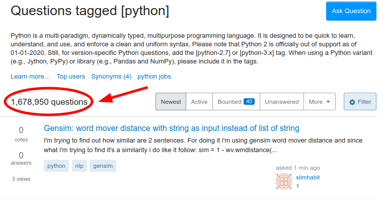Open the python jobs link
The height and width of the screenshot is (203, 383).
pos(154,77)
